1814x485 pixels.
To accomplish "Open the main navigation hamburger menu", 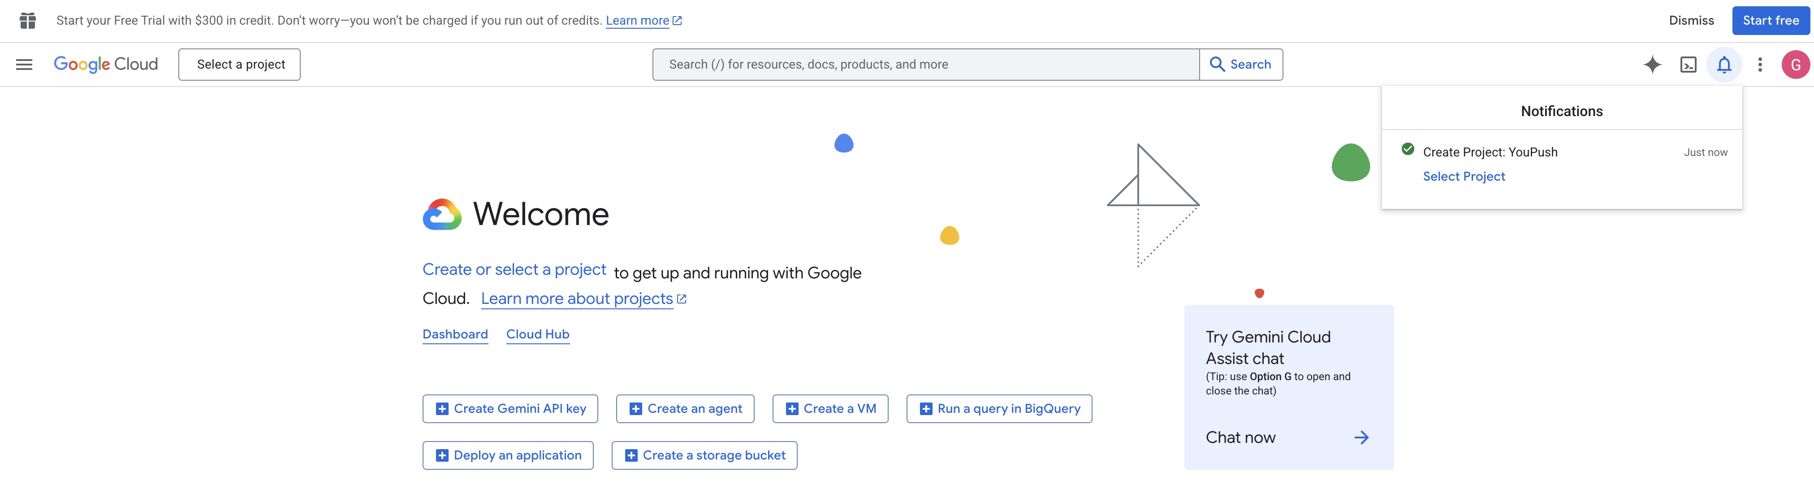I will [x=24, y=64].
